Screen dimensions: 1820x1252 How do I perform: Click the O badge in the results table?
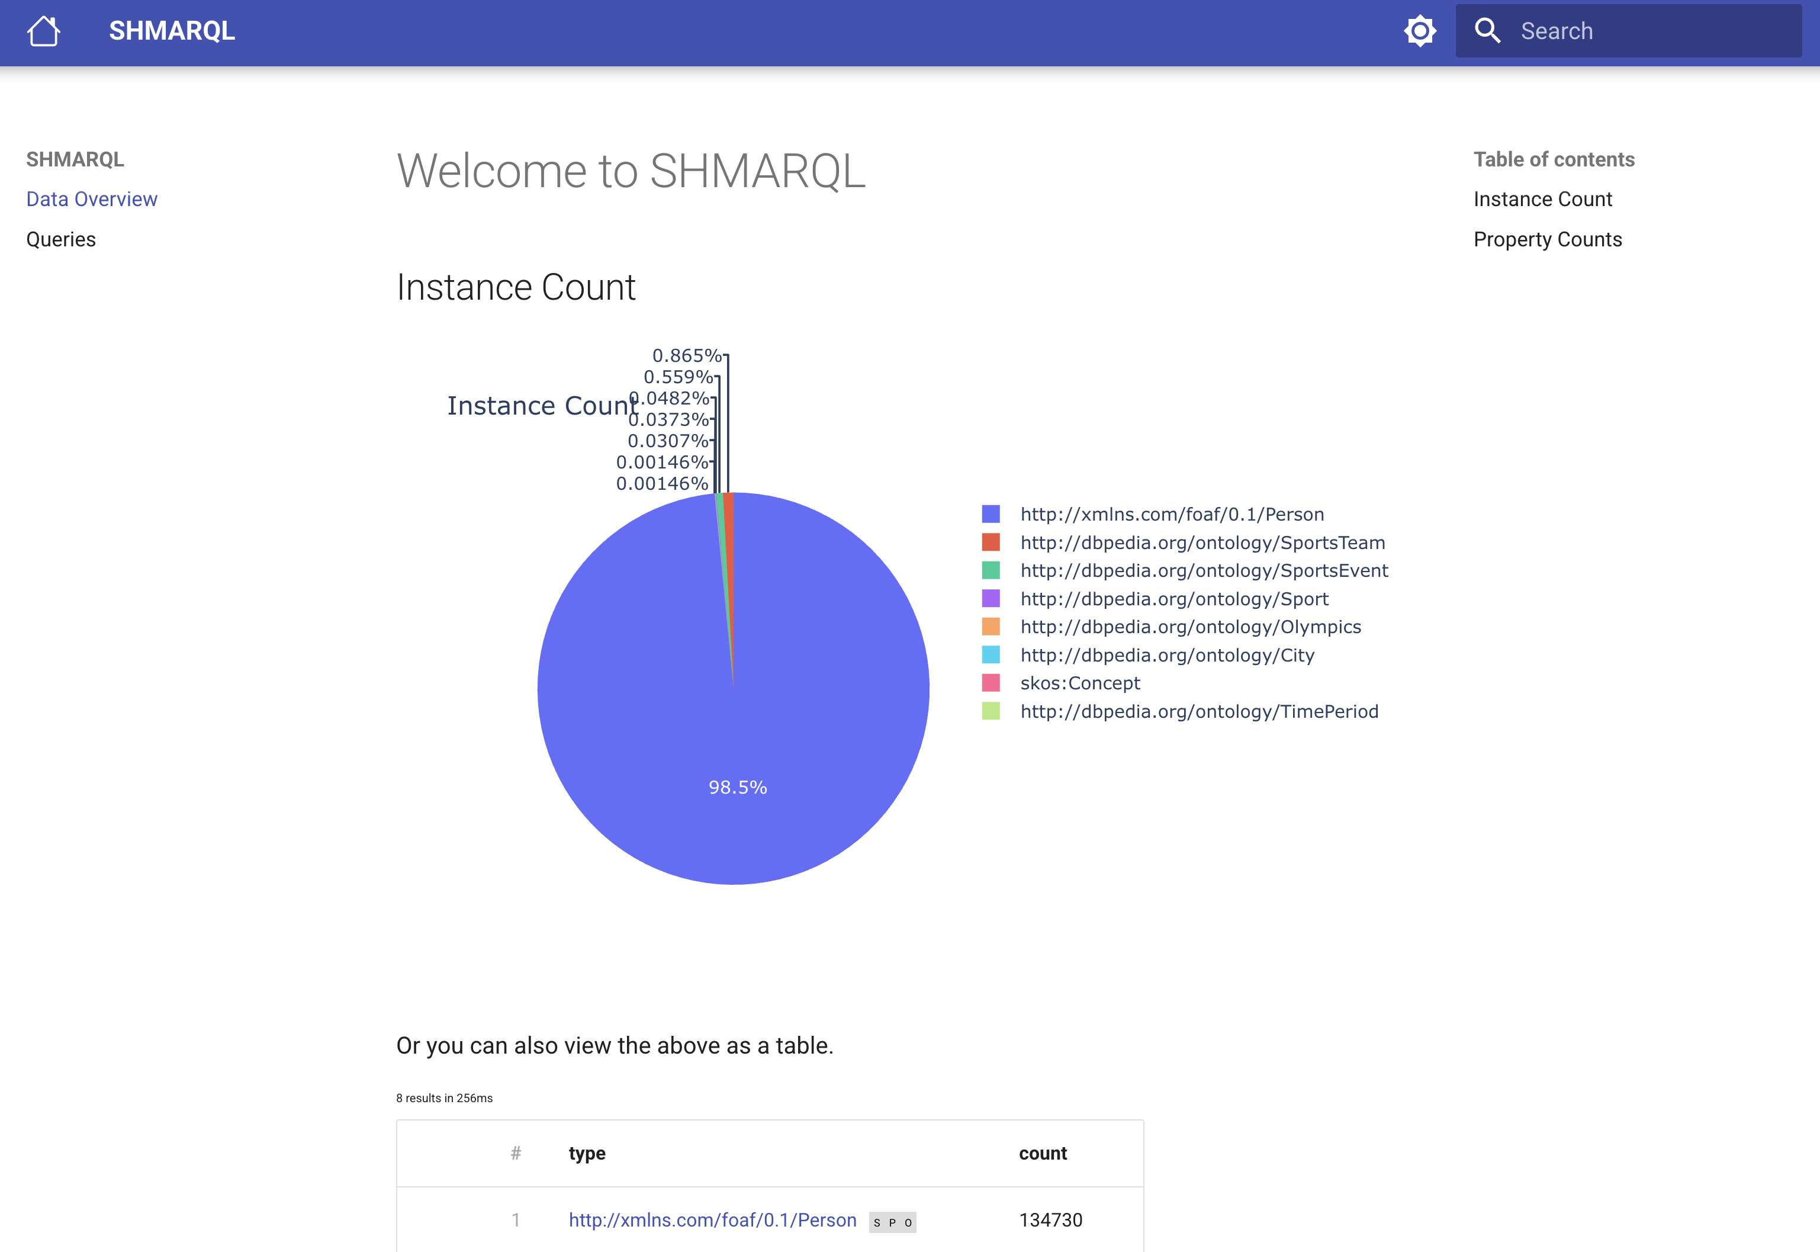pos(909,1221)
